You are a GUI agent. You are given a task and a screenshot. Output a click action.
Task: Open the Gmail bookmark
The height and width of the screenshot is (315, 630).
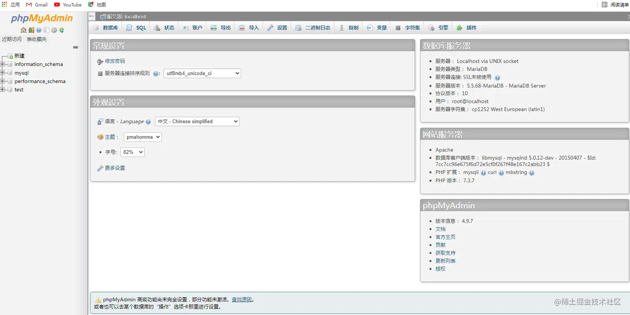click(x=37, y=5)
